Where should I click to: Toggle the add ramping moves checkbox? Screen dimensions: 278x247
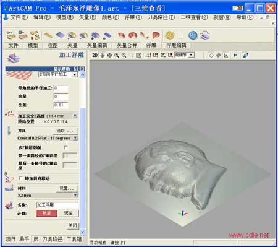20,178
